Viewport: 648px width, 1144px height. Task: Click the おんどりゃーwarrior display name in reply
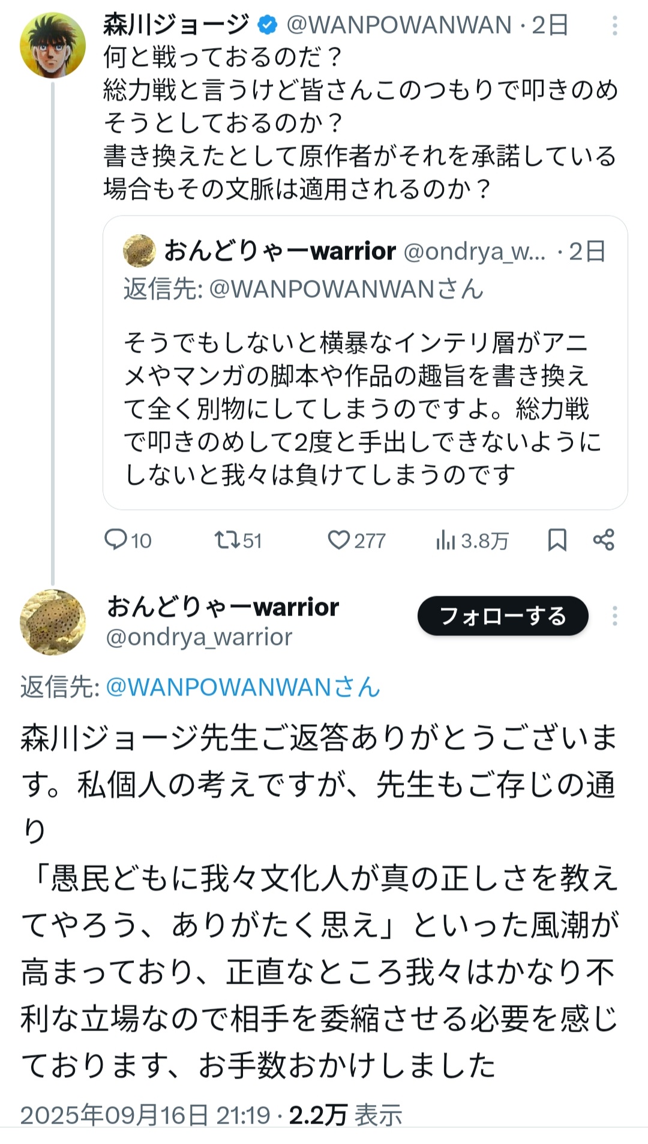(x=223, y=607)
